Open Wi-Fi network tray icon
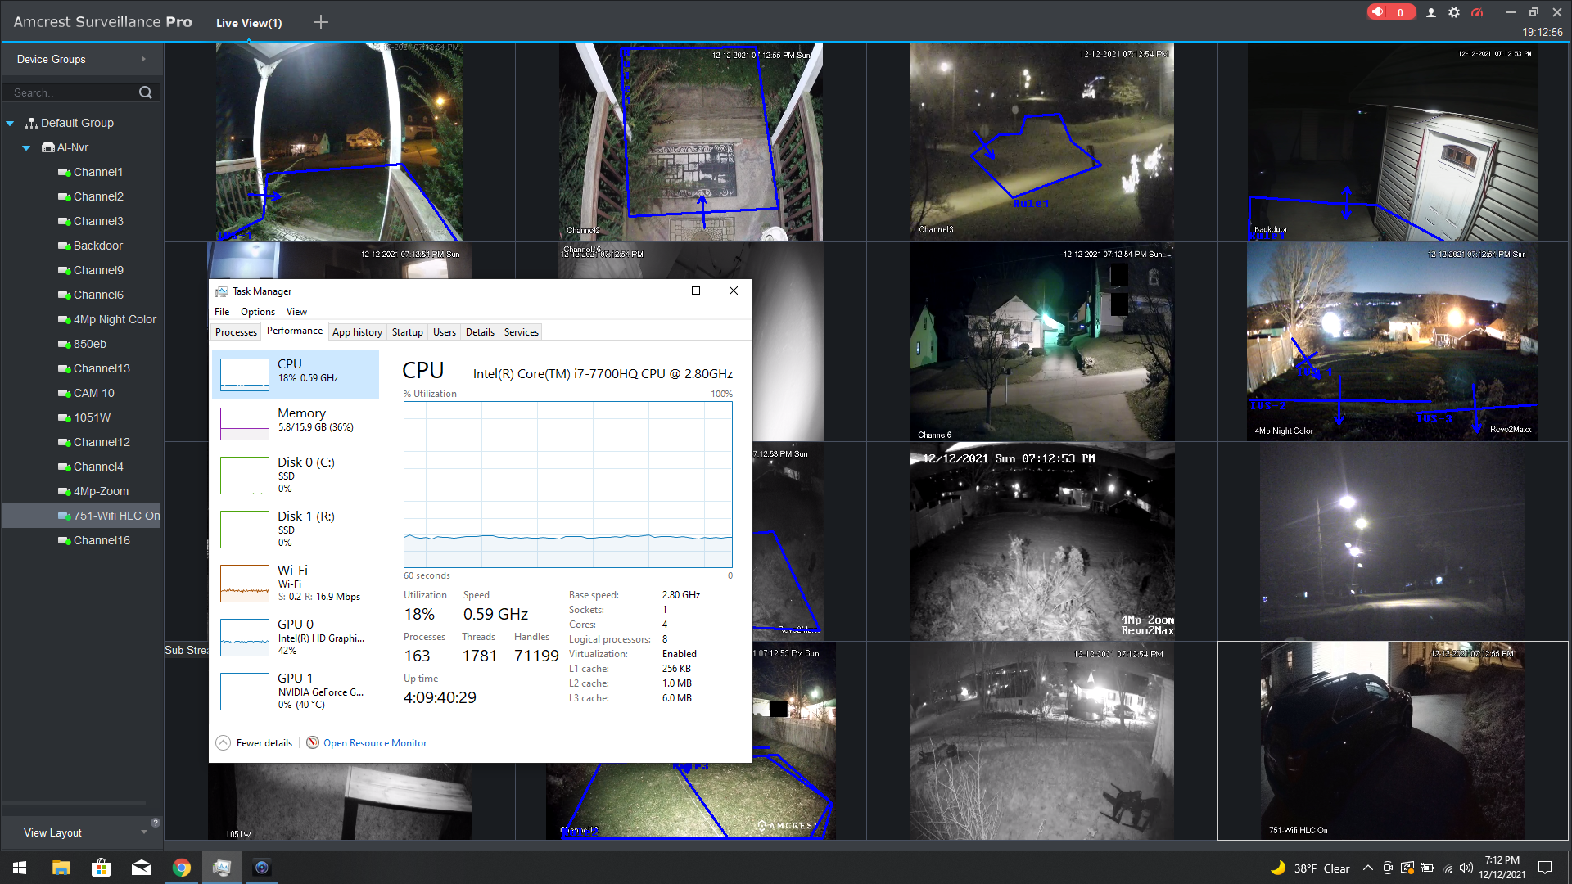Screen dimensions: 1572x884 1448,868
